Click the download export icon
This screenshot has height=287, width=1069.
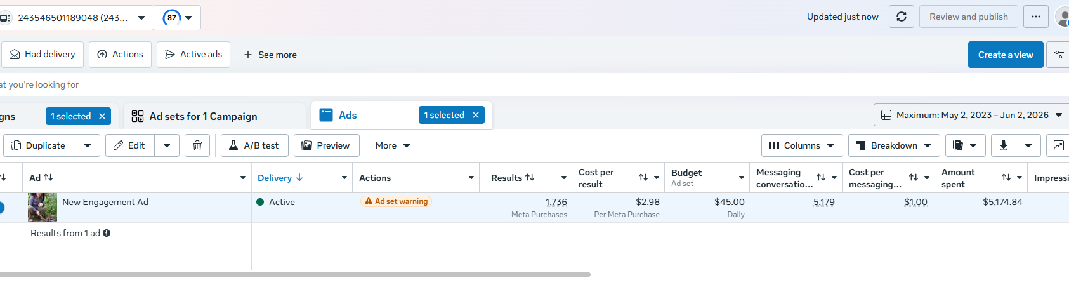pyautogui.click(x=1004, y=145)
